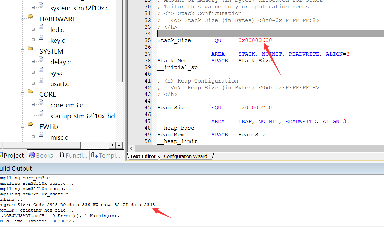The width and height of the screenshot is (384, 227).
Task: Click the project panel horizontal scrollbar
Action: click(x=41, y=145)
